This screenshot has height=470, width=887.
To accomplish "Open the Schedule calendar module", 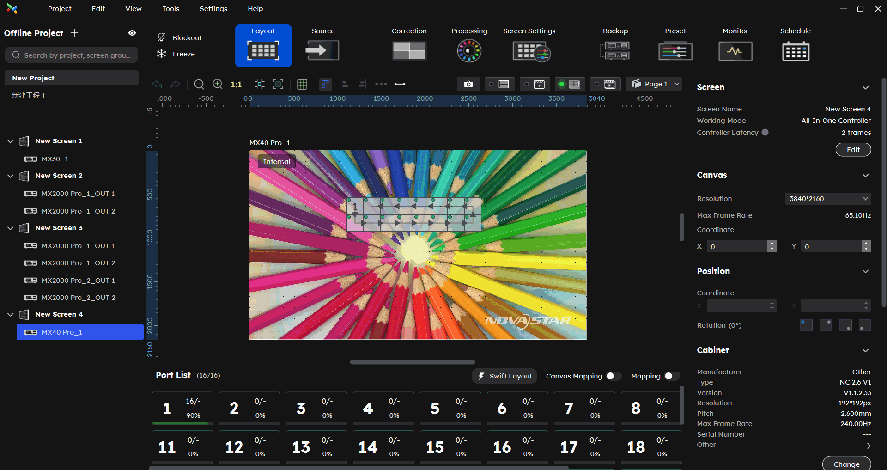I will point(795,50).
